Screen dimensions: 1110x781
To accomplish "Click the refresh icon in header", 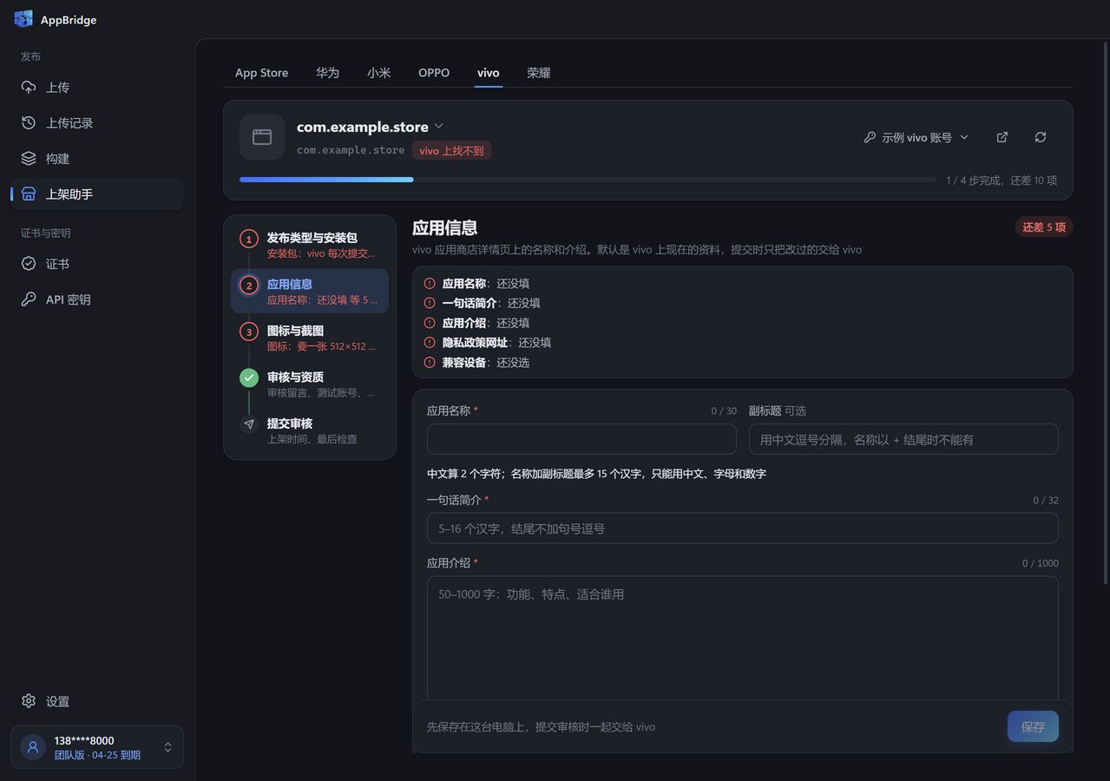I will 1041,137.
